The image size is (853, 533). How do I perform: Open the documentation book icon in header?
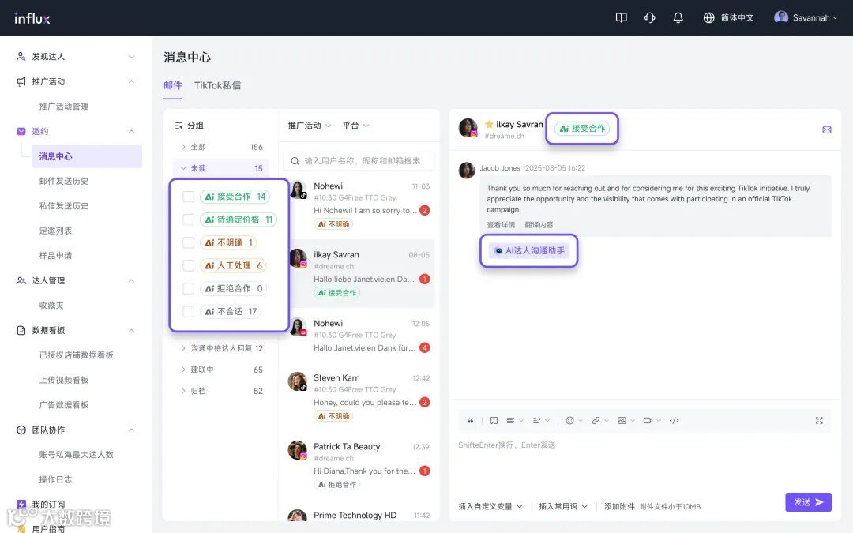coord(621,17)
